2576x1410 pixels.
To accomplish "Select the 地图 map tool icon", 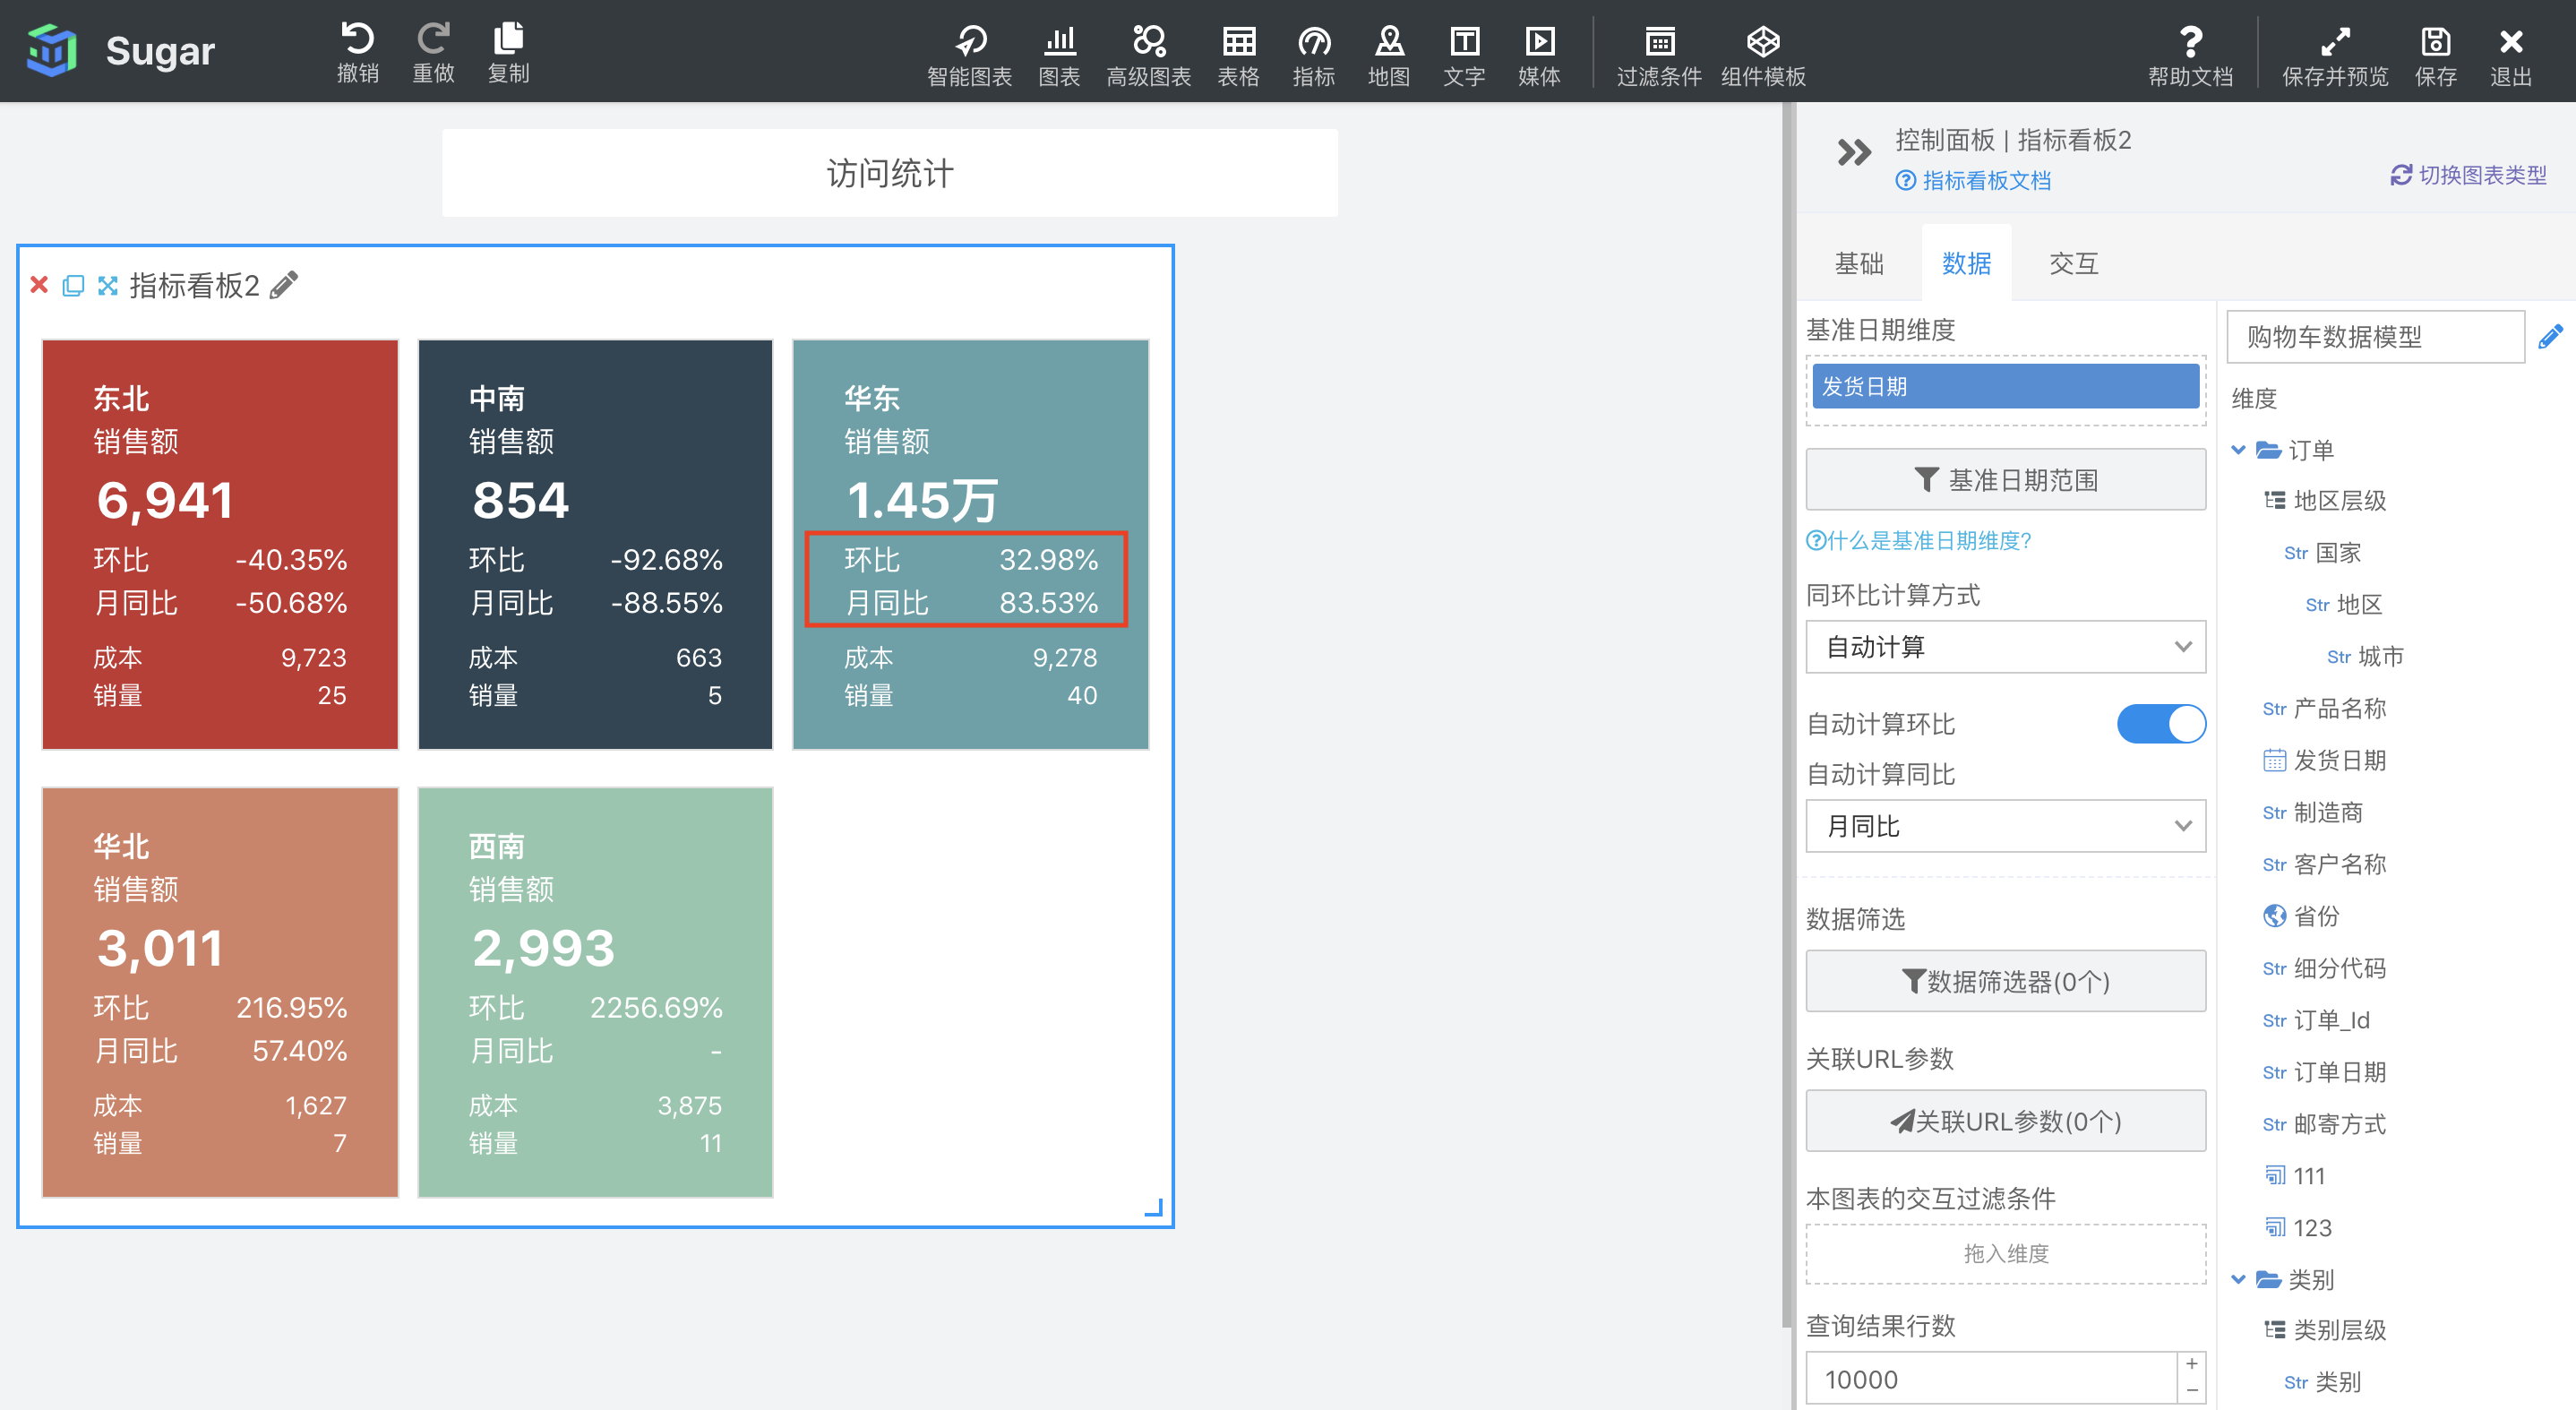I will click(1388, 42).
